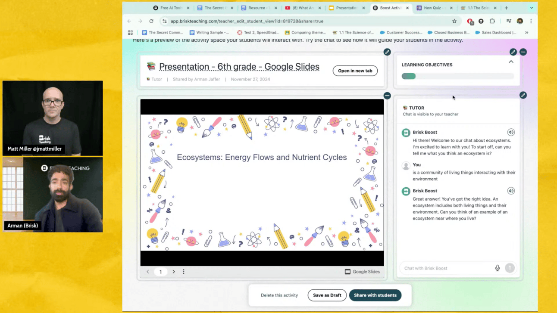
Task: Click the browser address bar URL
Action: coord(247,21)
